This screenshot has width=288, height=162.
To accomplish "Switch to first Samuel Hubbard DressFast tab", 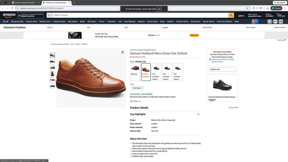I will click(25, 3).
